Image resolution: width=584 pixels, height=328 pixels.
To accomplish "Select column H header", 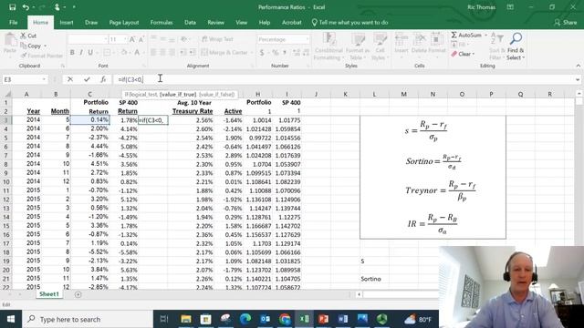I will pyautogui.click(x=257, y=94).
